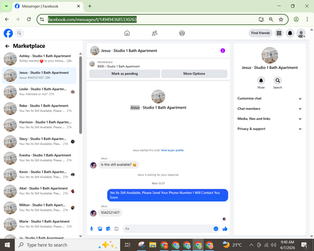This screenshot has height=251, width=314.
Task: Bookmark this page with the star icon
Action: pyautogui.click(x=281, y=19)
